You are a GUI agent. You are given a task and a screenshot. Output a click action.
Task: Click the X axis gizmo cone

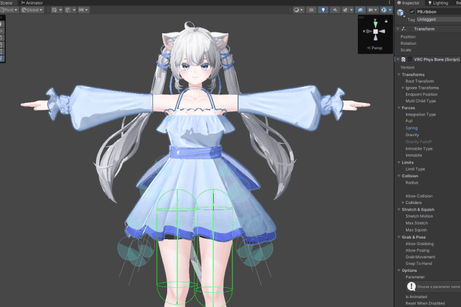(x=369, y=31)
